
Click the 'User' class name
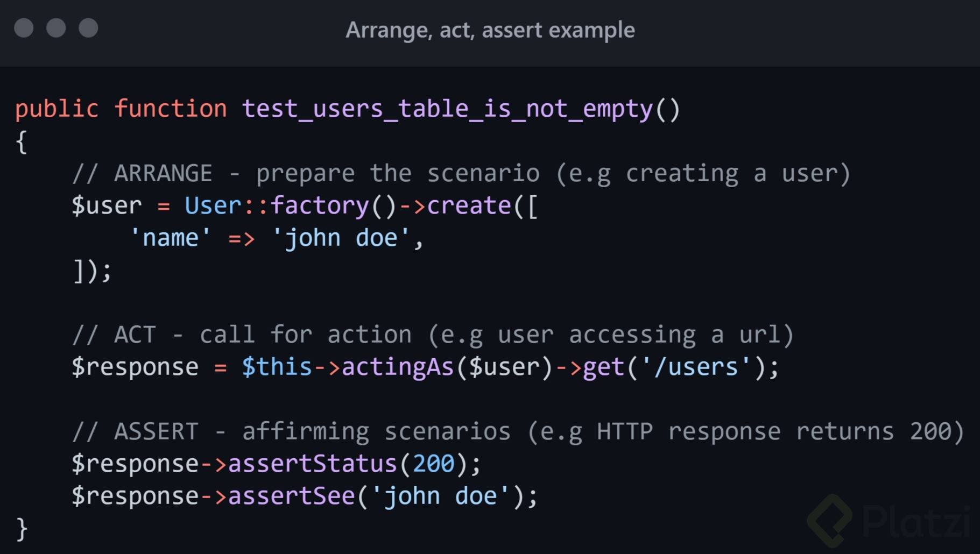pyautogui.click(x=213, y=206)
